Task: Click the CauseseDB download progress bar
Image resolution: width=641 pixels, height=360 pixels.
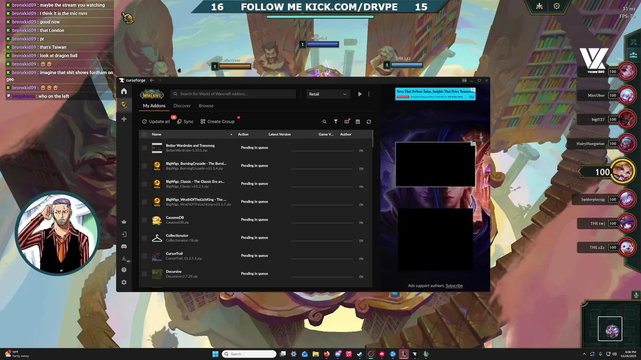Action: [x=323, y=222]
